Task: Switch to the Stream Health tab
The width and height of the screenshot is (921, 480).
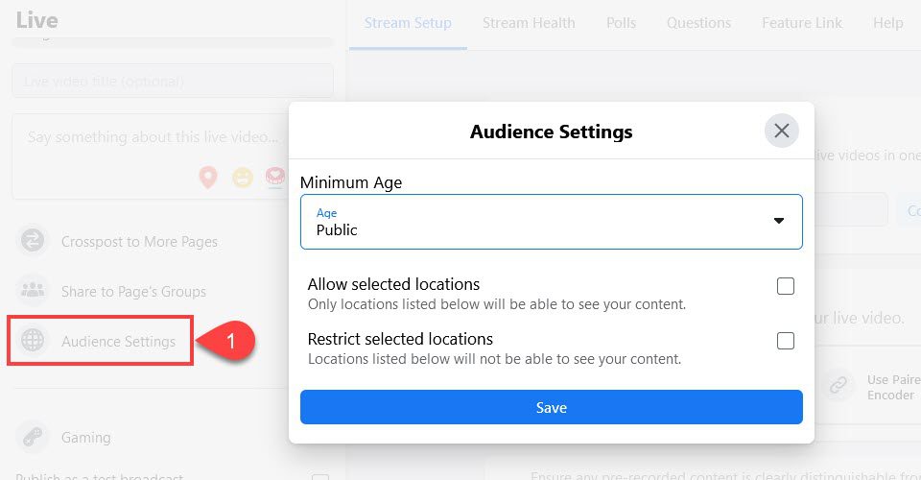Action: 529,23
